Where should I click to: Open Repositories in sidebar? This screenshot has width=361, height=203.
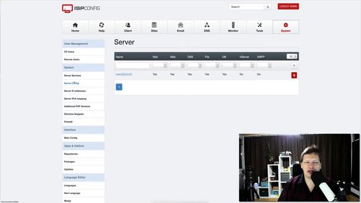pyautogui.click(x=83, y=154)
